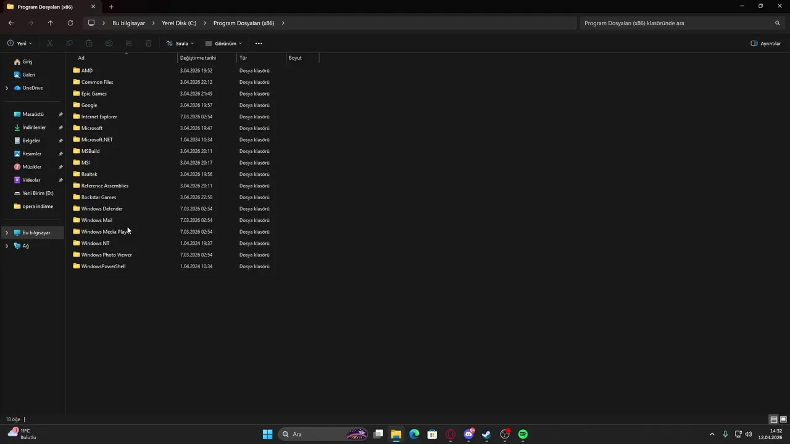Click the Delete trash icon in the toolbar

[x=149, y=43]
